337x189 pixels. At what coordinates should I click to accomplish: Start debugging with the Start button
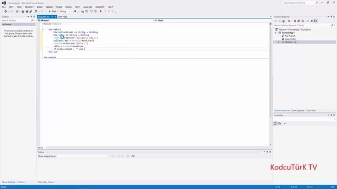pos(53,12)
